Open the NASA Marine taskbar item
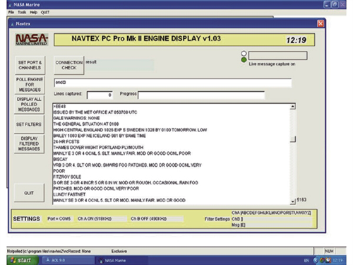The height and width of the screenshot is (265, 353). tap(121, 260)
